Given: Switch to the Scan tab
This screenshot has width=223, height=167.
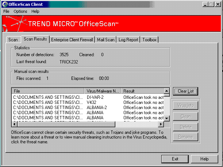Looking at the screenshot, I should (x=13, y=40).
